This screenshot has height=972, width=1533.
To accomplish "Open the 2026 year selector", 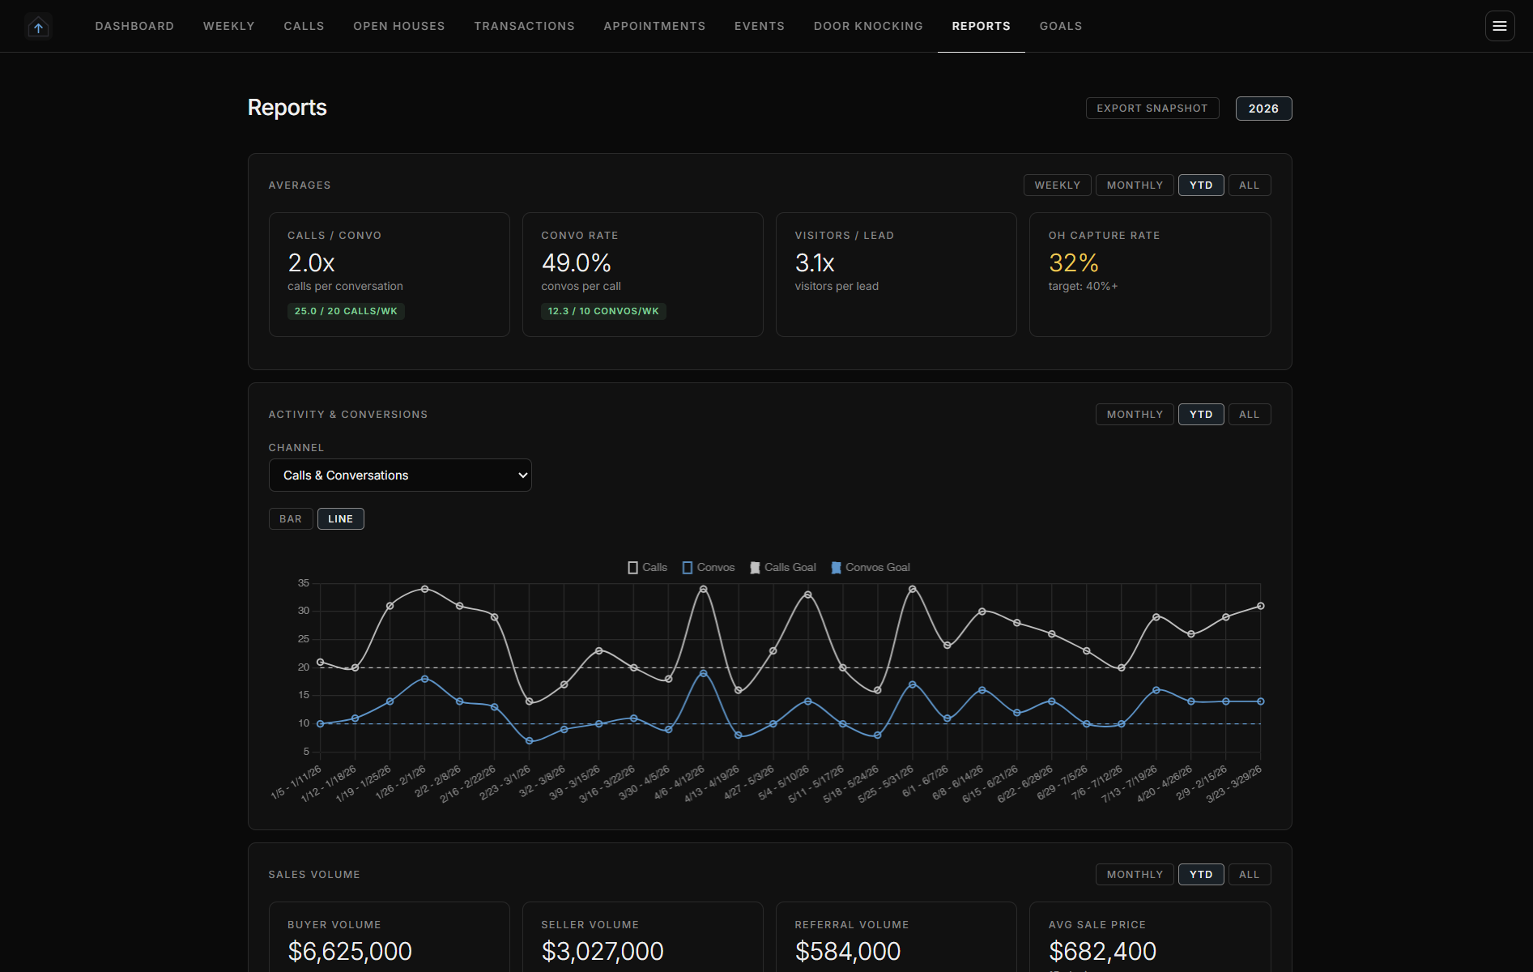I will (1263, 109).
